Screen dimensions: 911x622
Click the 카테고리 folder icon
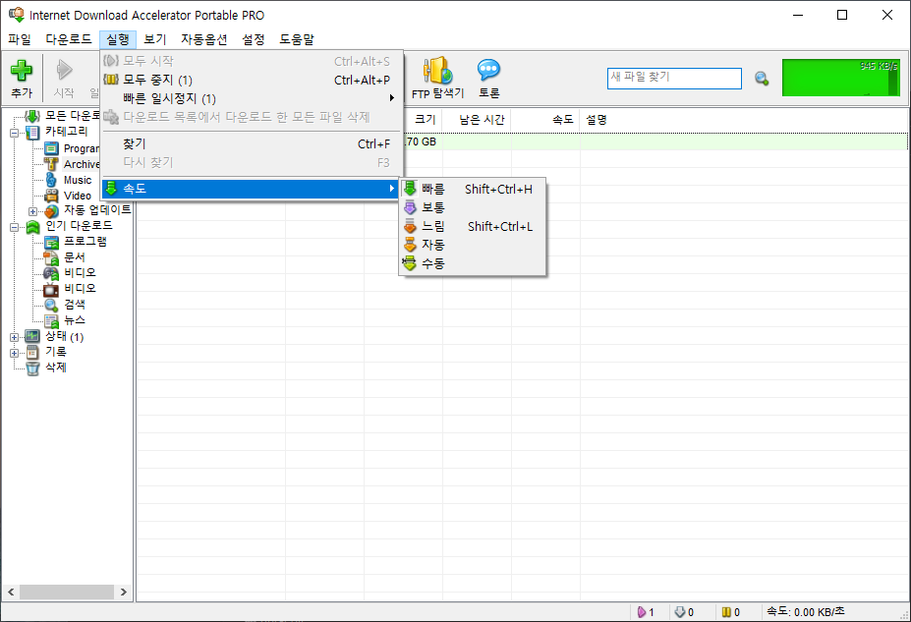32,133
